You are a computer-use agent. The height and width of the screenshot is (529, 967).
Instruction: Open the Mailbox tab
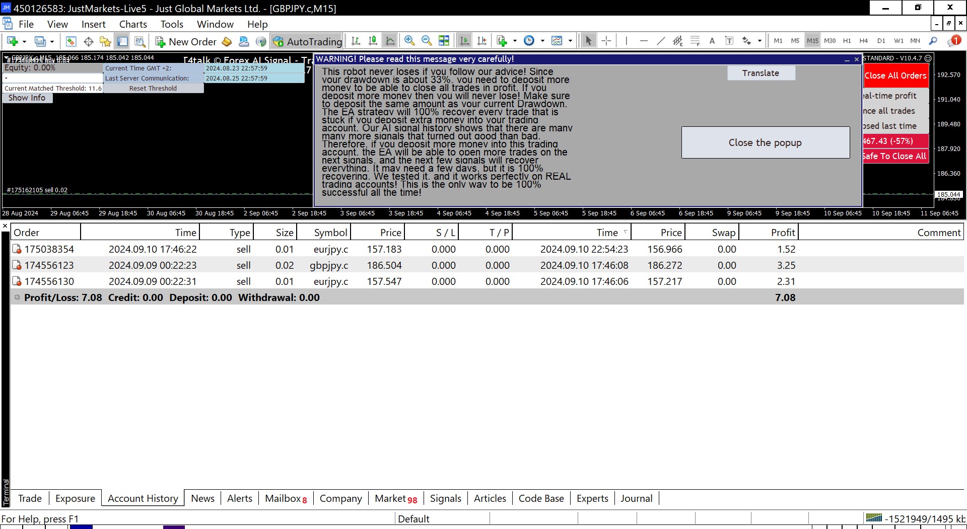286,498
